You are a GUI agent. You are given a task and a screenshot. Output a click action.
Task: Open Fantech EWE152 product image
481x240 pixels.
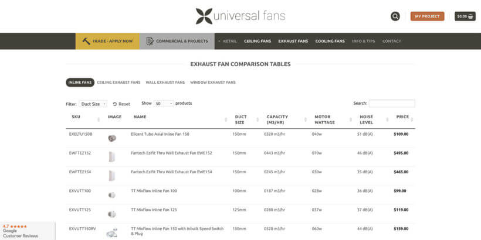coord(111,156)
